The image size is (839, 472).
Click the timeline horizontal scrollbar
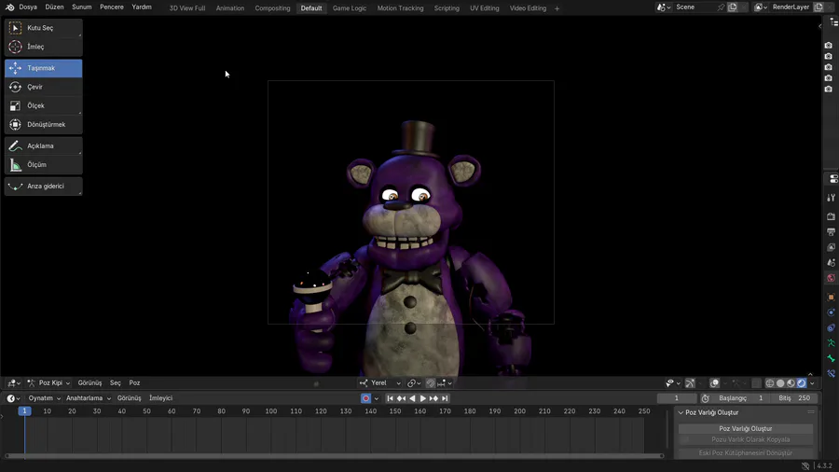(x=335, y=456)
